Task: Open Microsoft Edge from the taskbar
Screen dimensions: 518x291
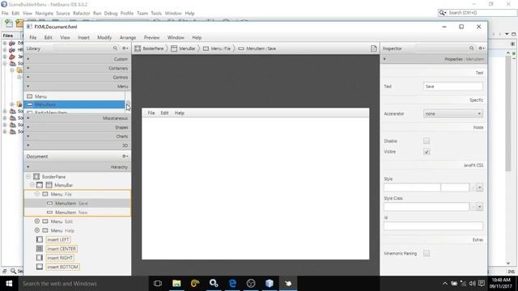Action: [232, 284]
